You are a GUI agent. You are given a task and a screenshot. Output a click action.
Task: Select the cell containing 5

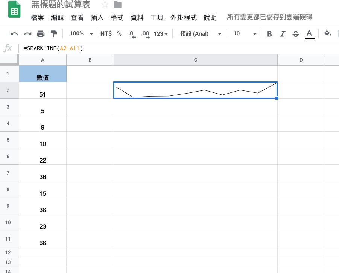(43, 107)
